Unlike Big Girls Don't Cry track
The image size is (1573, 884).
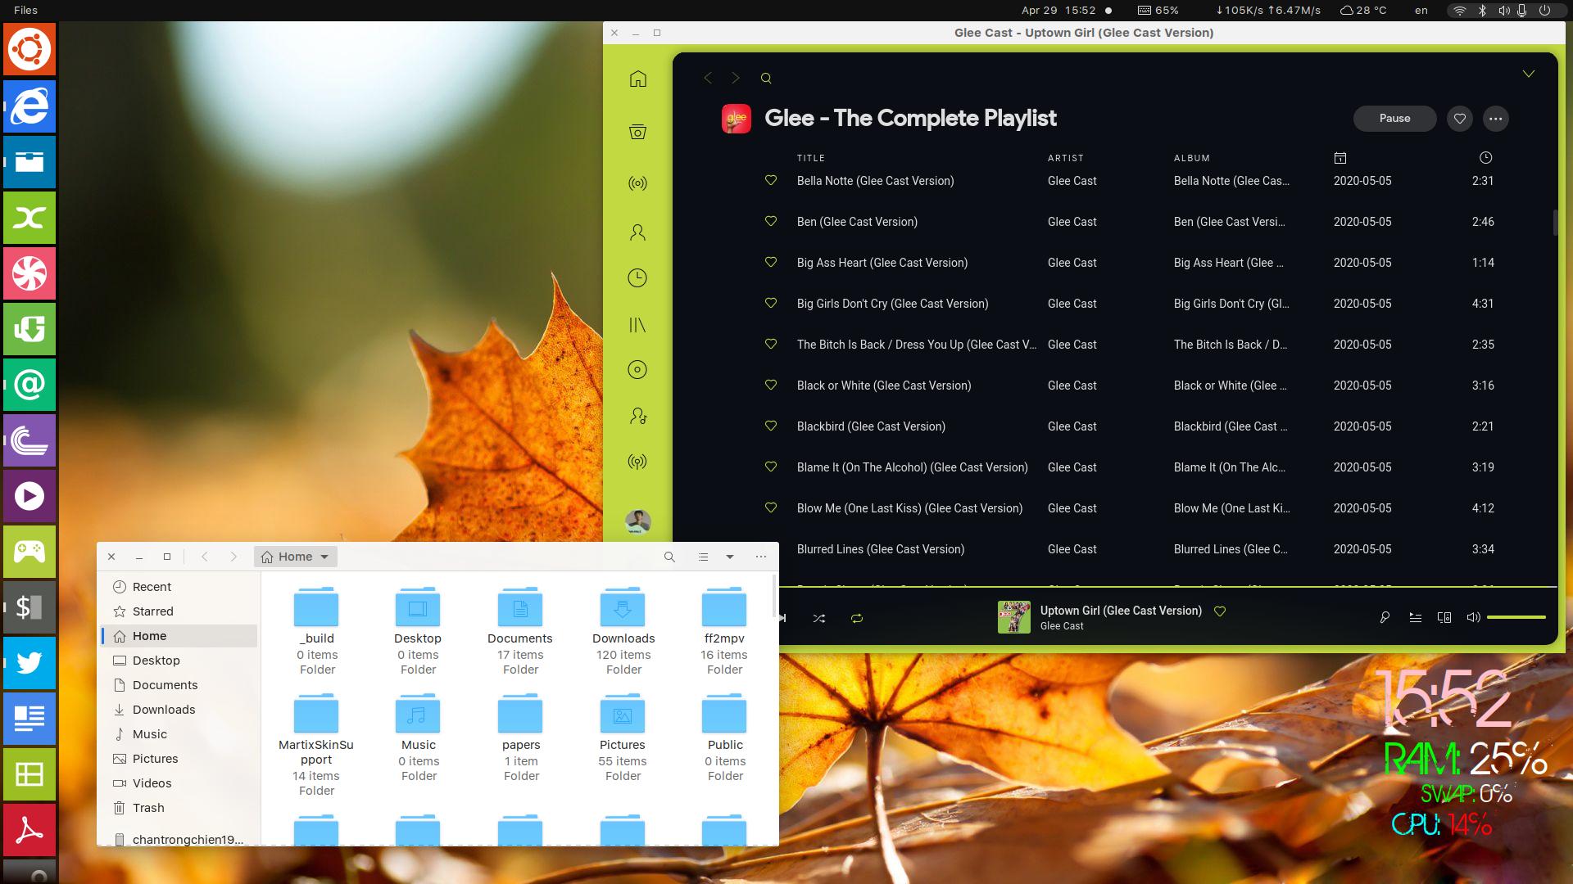[x=771, y=303]
